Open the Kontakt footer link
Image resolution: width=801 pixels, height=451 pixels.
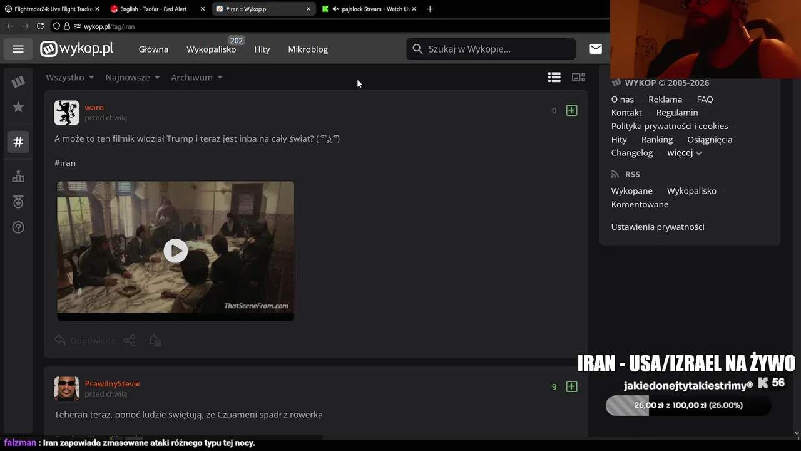(626, 113)
